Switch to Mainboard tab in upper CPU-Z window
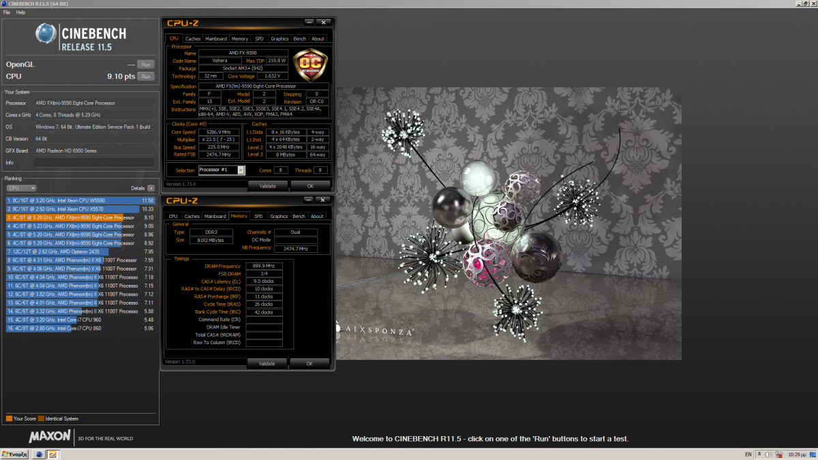The height and width of the screenshot is (460, 818). 216,39
